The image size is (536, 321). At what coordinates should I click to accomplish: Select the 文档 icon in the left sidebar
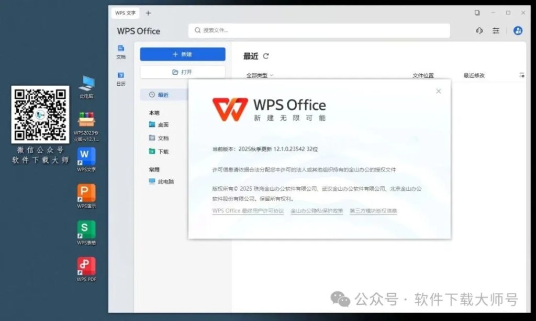tap(120, 51)
